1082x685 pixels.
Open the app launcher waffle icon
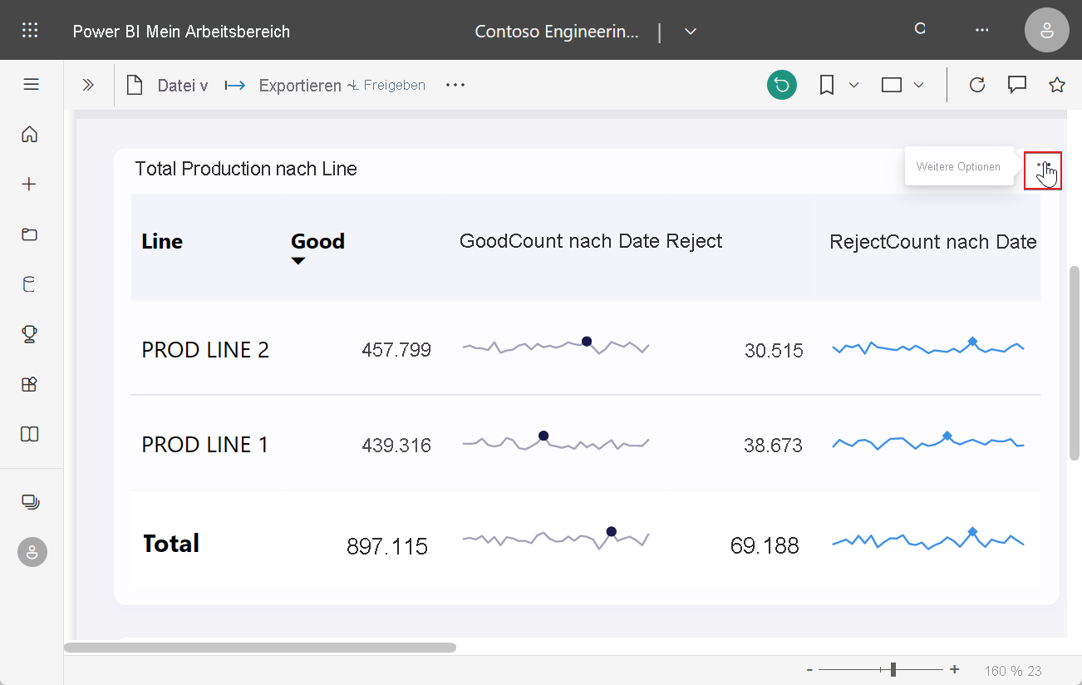pyautogui.click(x=30, y=31)
